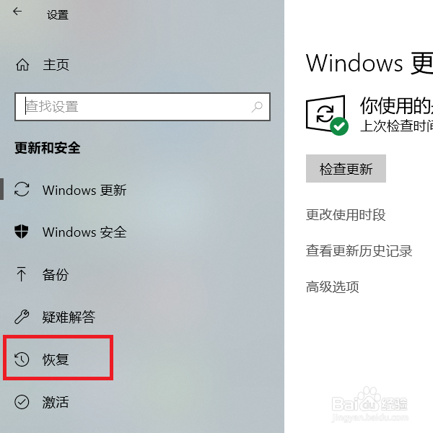Click the back arrow icon

(x=17, y=12)
